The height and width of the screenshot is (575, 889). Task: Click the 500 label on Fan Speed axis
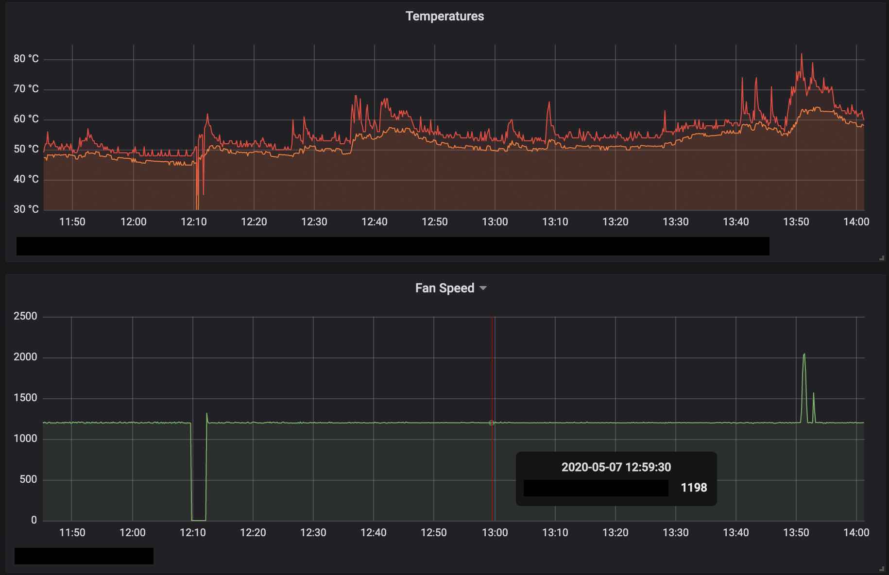(28, 479)
